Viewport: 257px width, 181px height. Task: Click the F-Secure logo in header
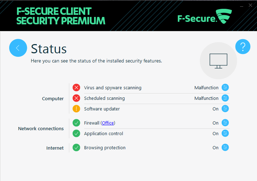tap(204, 17)
